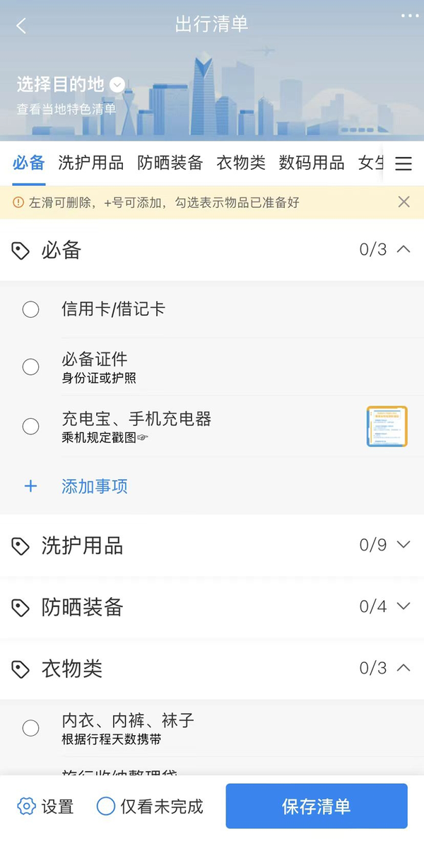The image size is (424, 842).
Task: Tap the back arrow icon
Action: [x=21, y=26]
